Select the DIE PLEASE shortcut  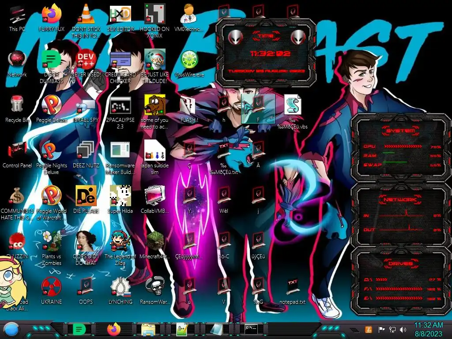[x=86, y=200]
